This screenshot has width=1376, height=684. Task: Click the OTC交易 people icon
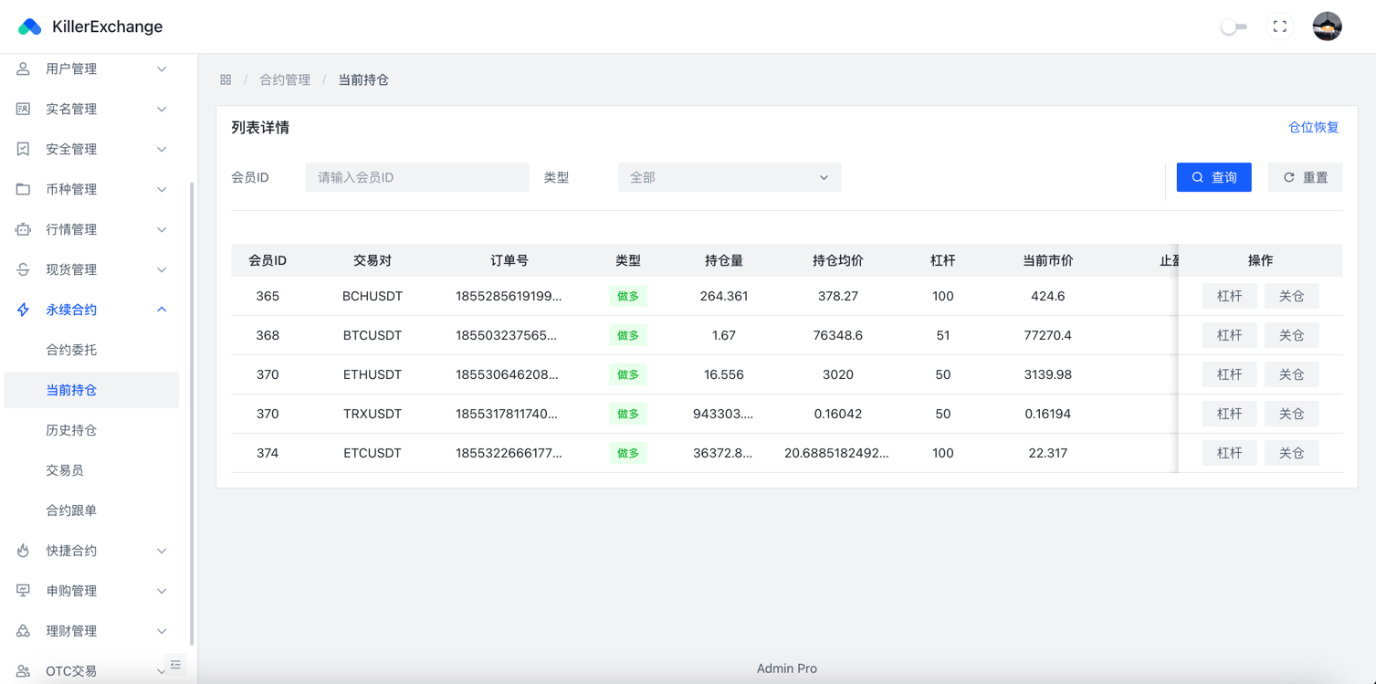tap(23, 671)
